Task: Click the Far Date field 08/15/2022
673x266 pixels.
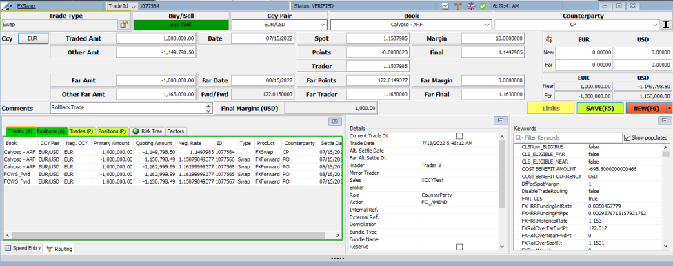Action: coord(263,80)
